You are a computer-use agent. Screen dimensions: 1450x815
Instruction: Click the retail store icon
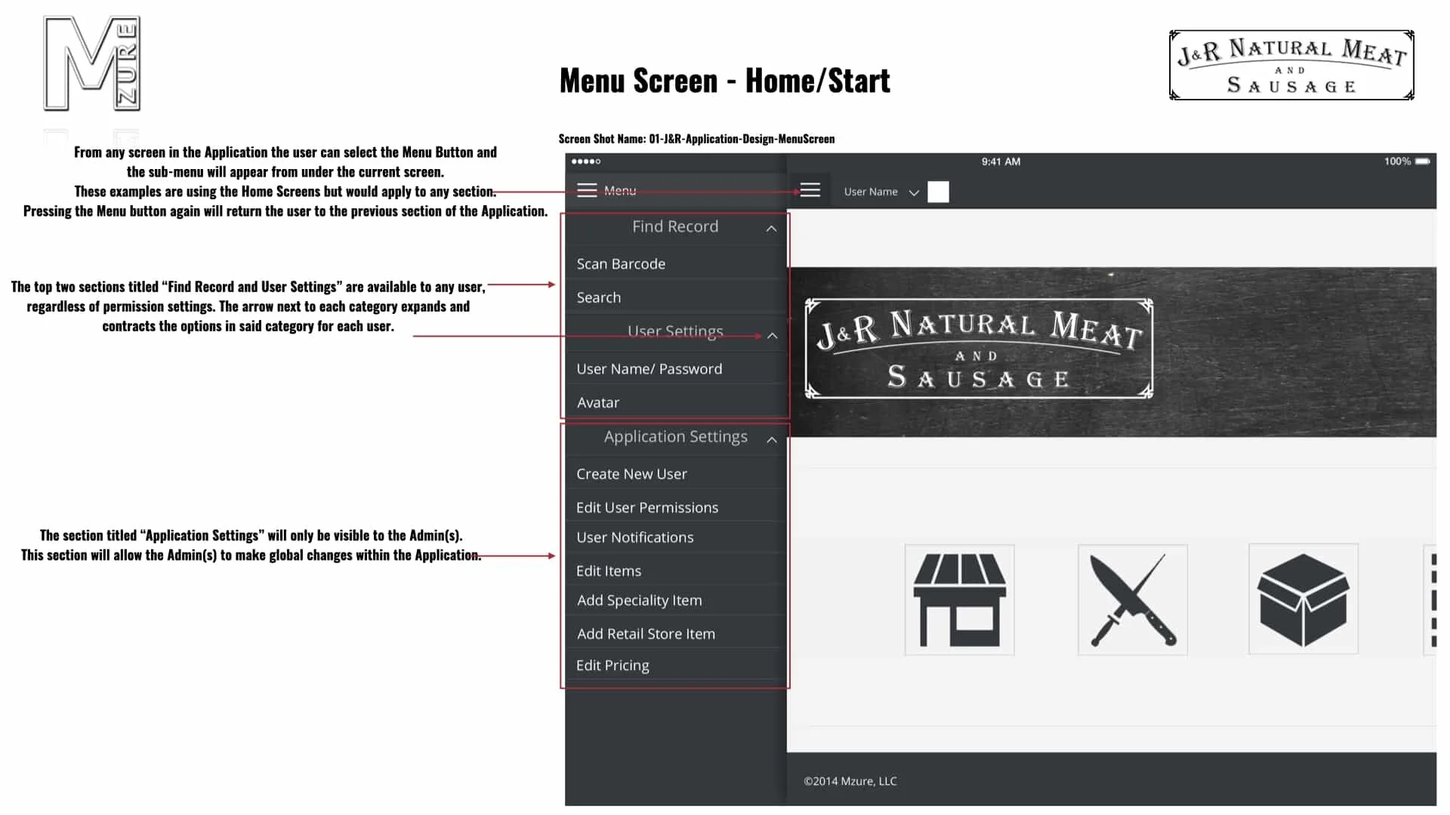959,600
